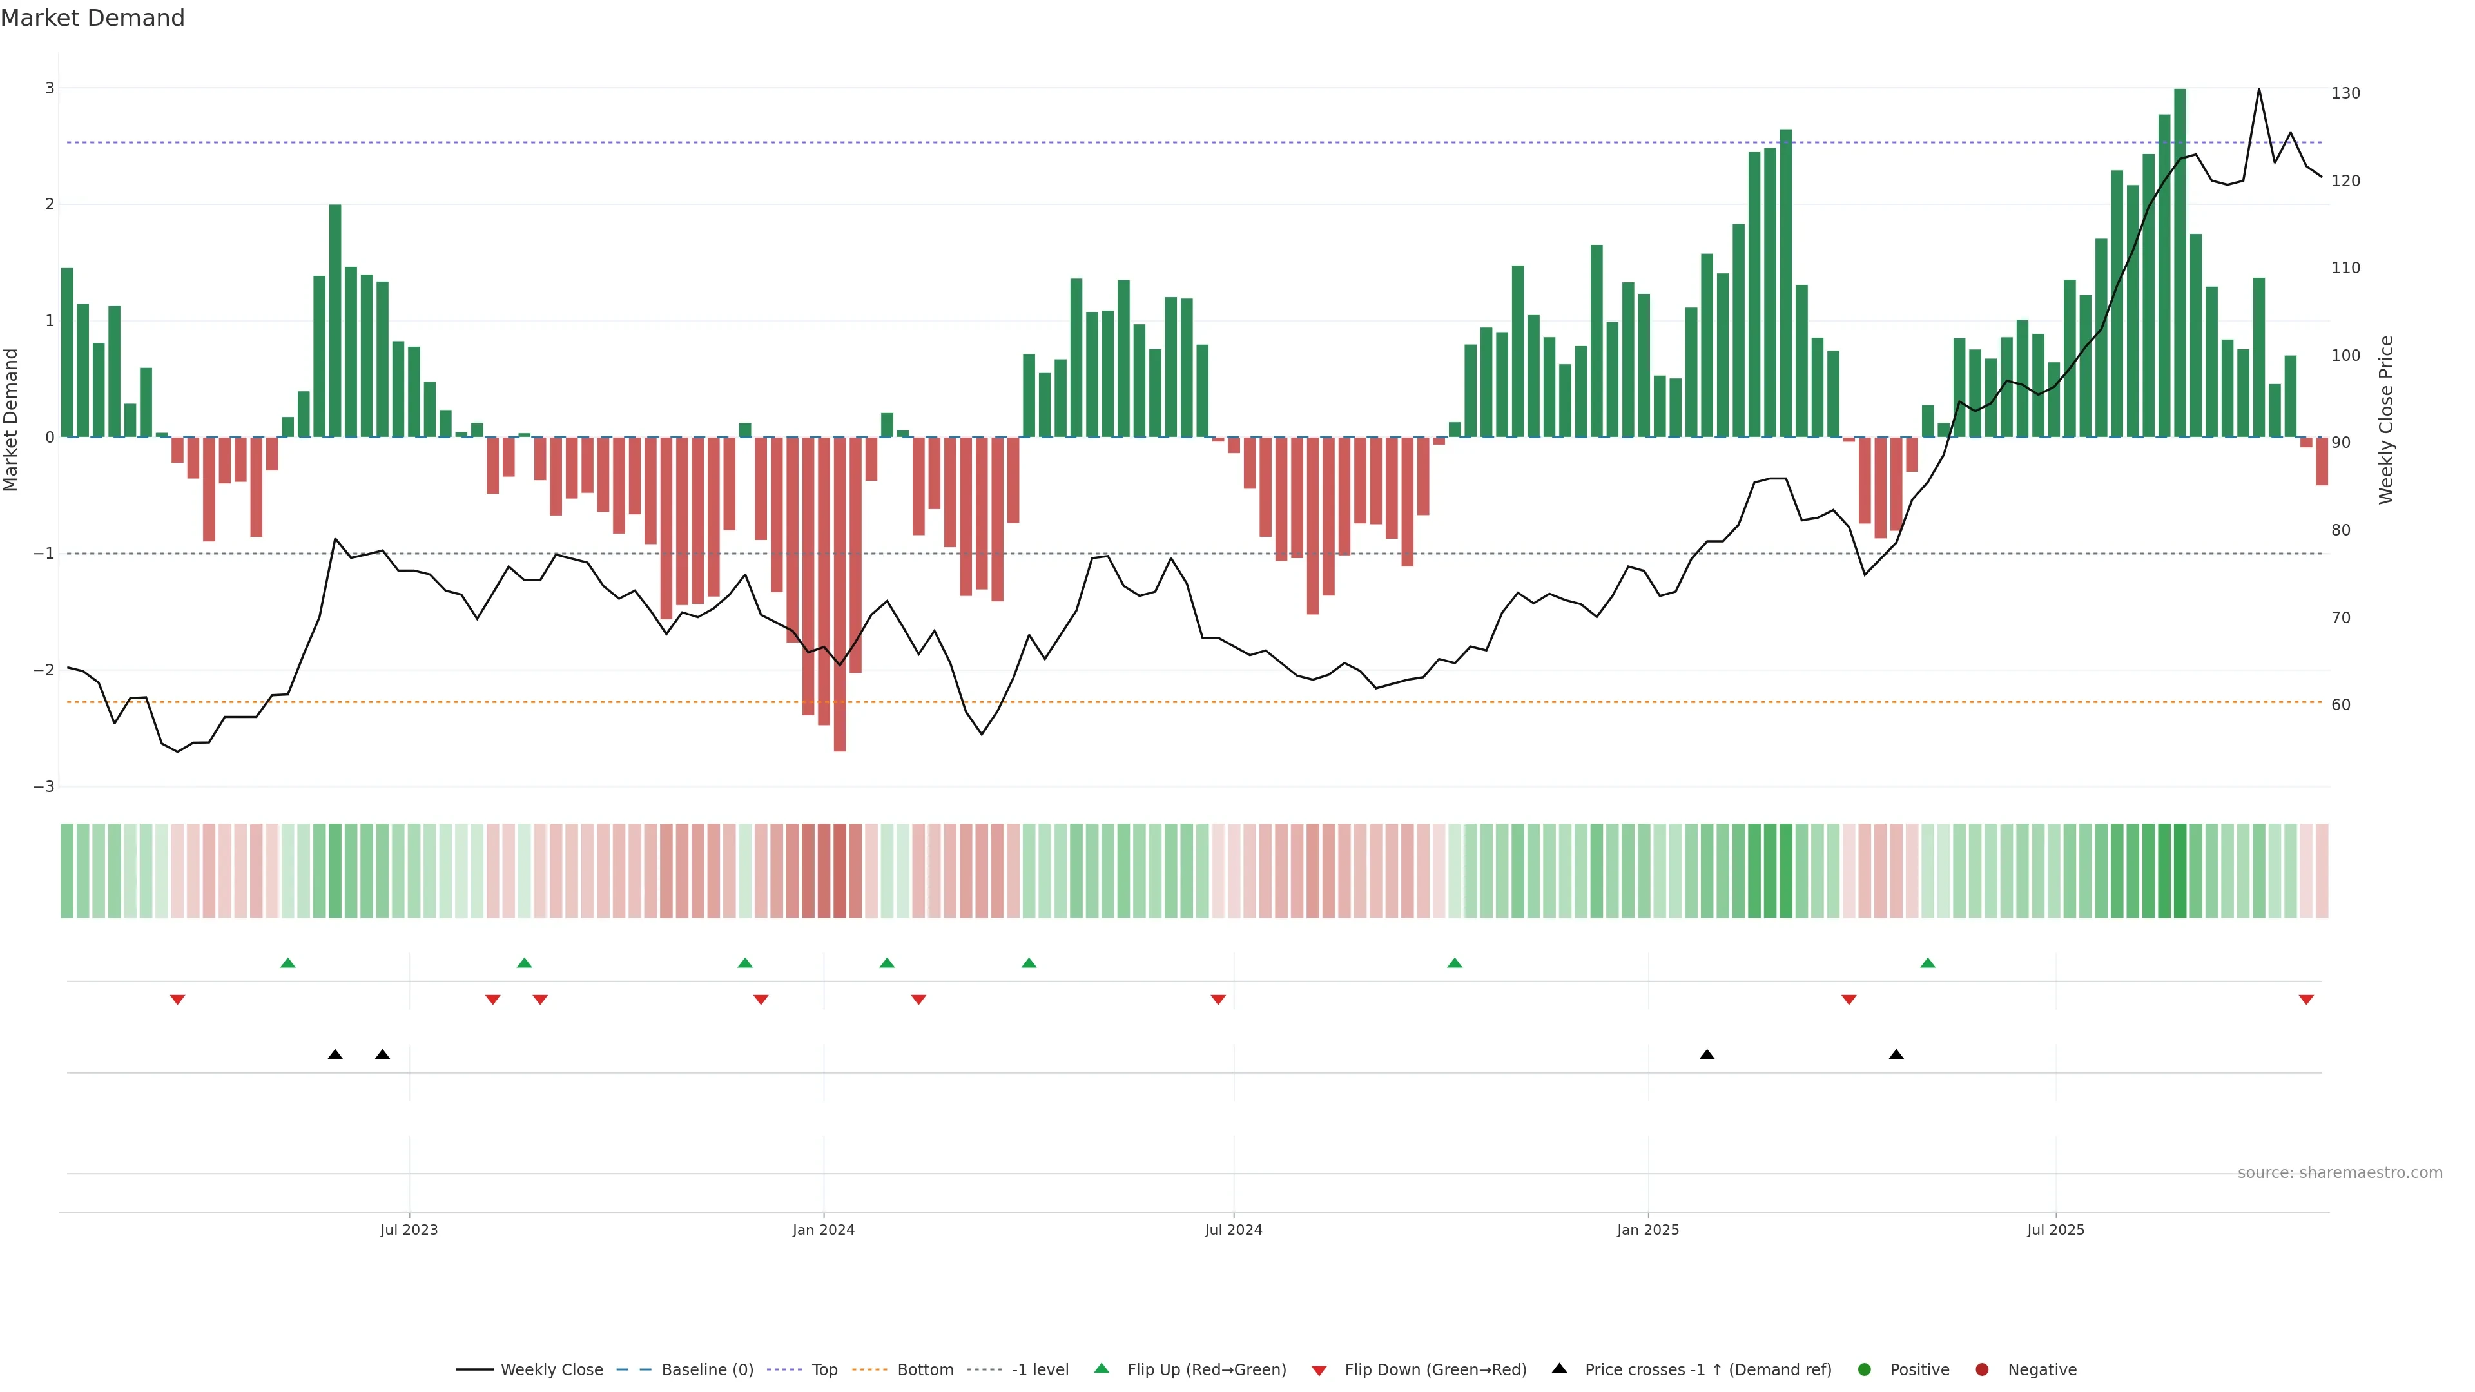
Task: Click the first black price-cross triangle
Action: pos(335,1055)
